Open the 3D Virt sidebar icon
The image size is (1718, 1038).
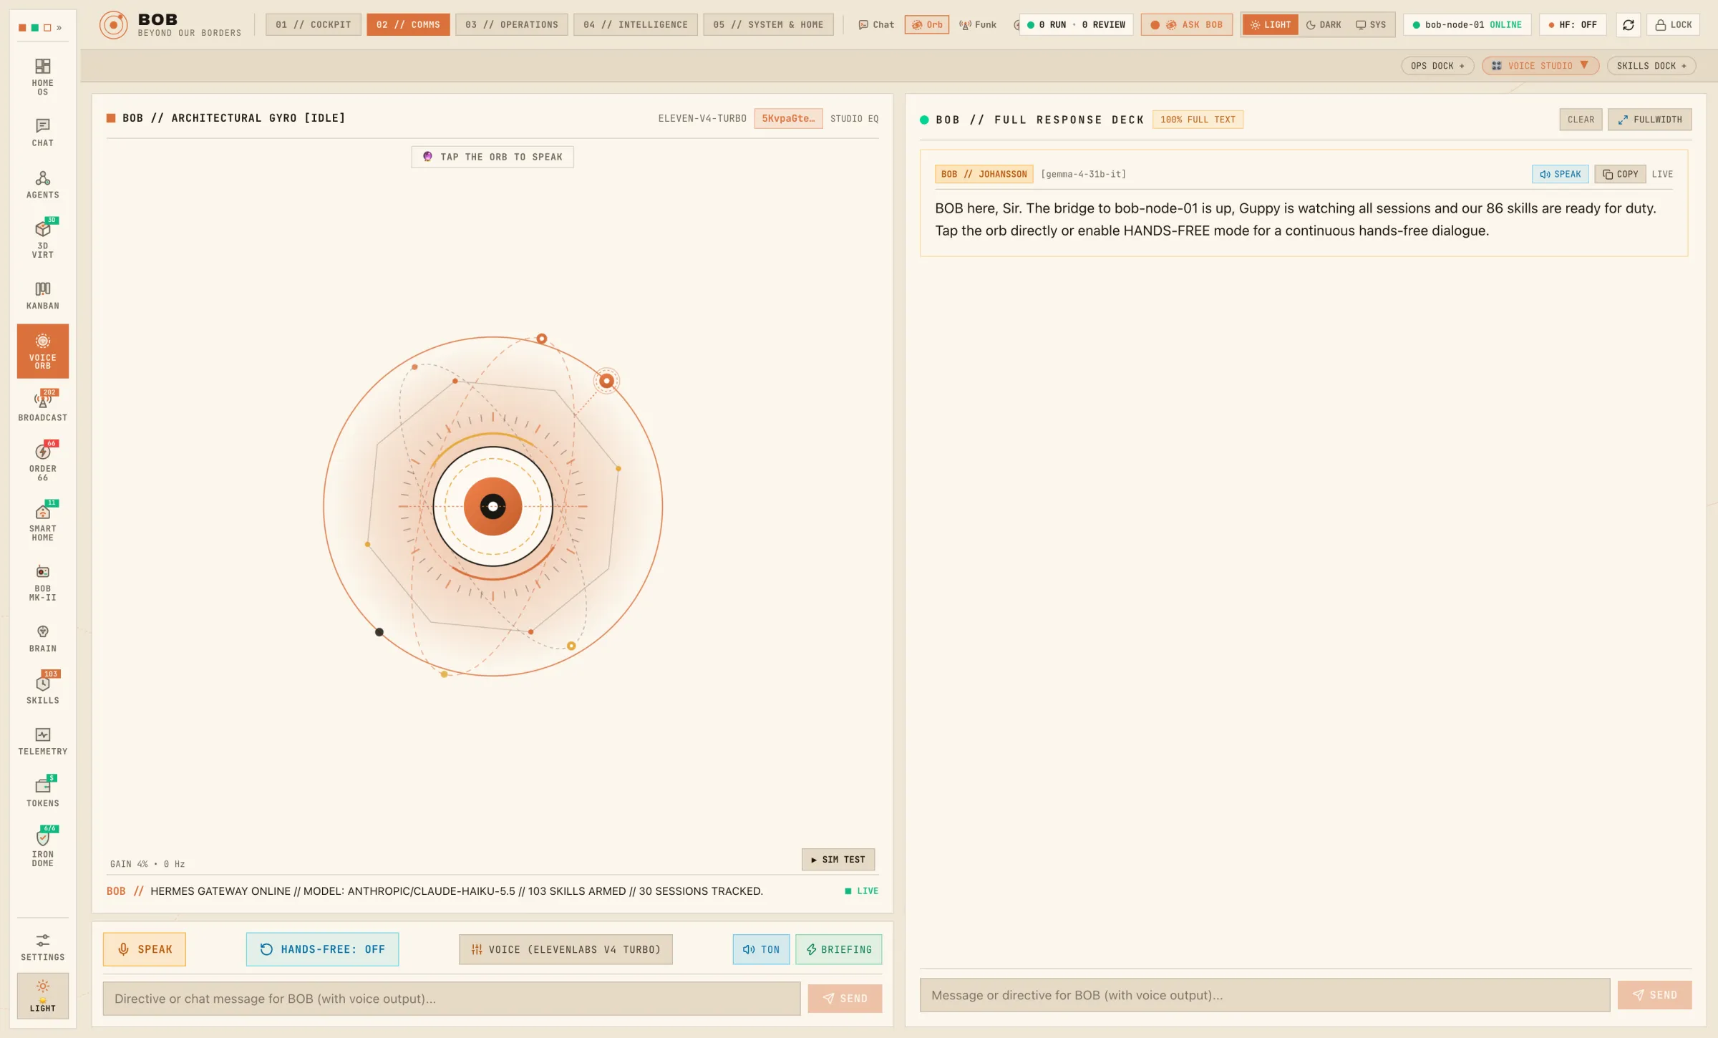(x=43, y=240)
